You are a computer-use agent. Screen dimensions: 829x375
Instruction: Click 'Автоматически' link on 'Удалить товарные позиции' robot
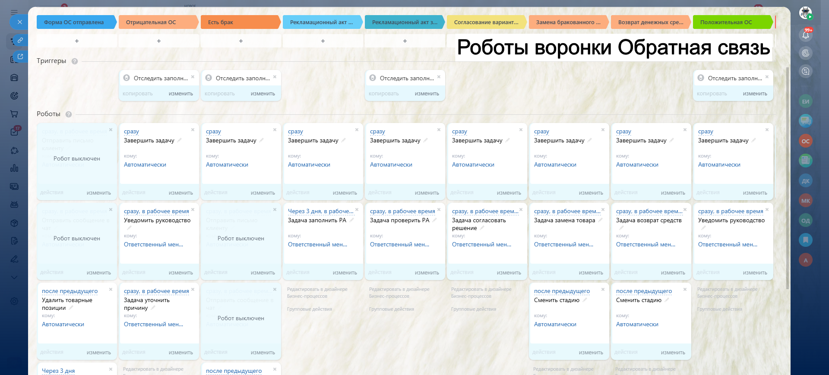(x=63, y=324)
